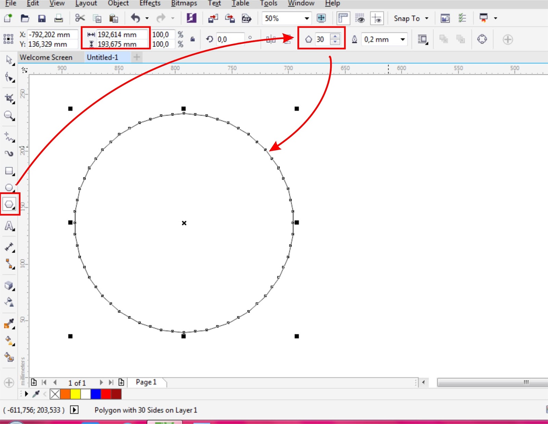548x424 pixels.
Task: Lock the aspect ratio of scale factors
Action: pos(192,39)
